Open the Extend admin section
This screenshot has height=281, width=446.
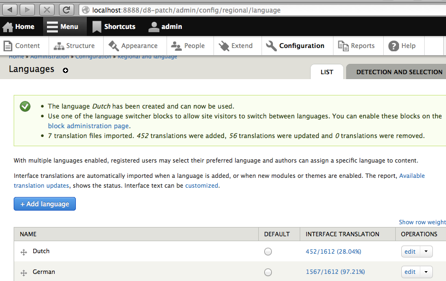(237, 46)
